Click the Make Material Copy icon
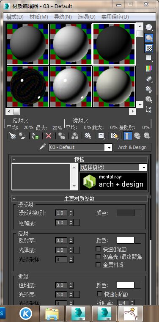Viewport: 159px width, 322px height. 62,136
